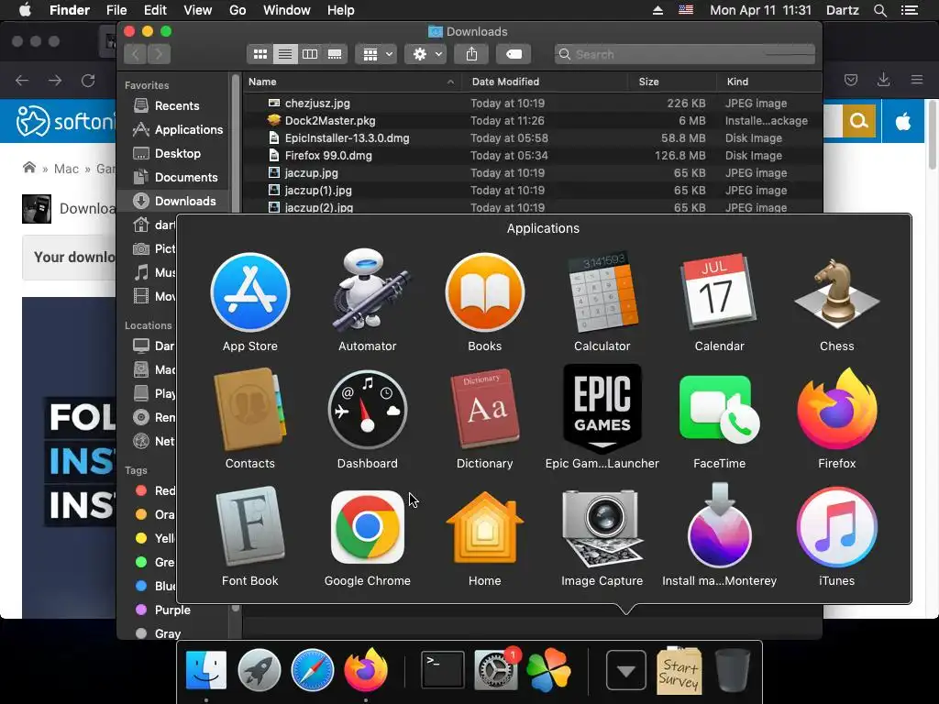Viewport: 939px width, 704px height.
Task: Select Applications in Finder sidebar
Action: point(173,129)
